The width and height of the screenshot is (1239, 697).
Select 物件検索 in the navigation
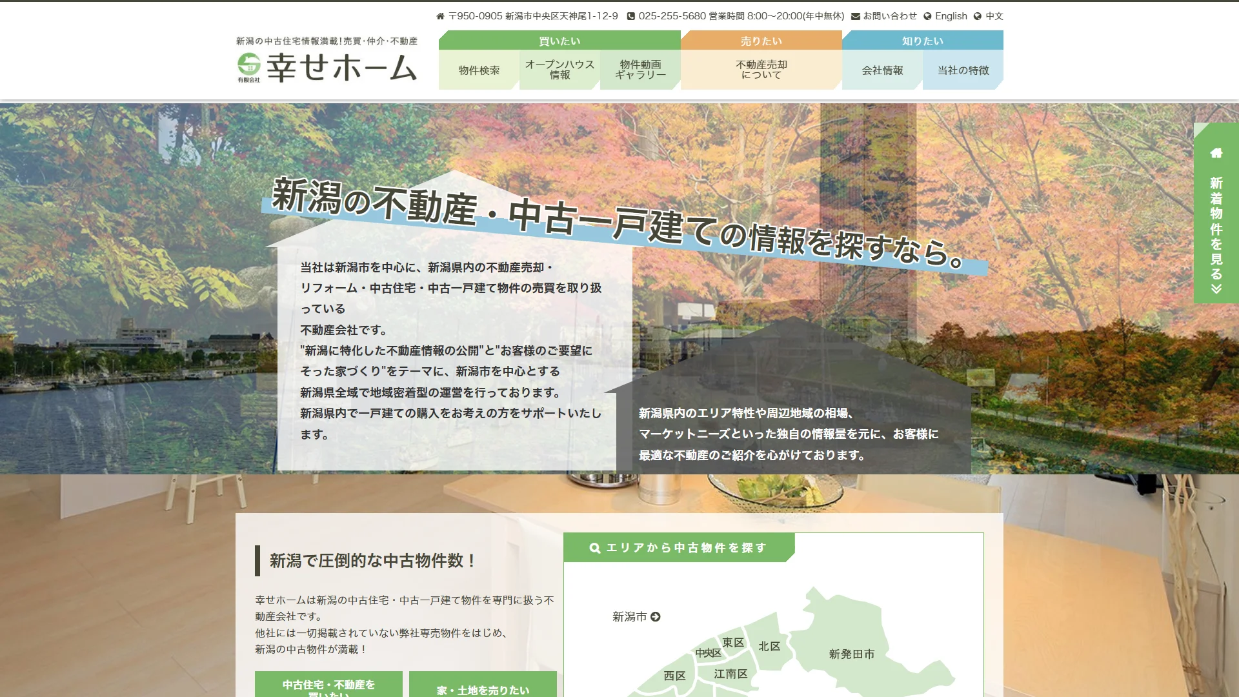pos(479,70)
